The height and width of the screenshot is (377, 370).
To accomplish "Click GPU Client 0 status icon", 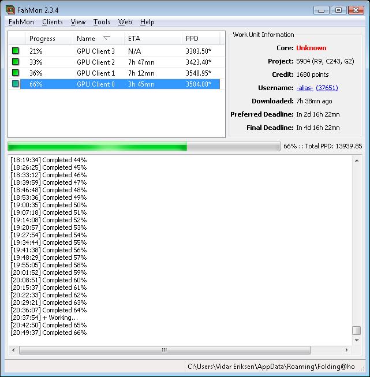I will tap(16, 84).
